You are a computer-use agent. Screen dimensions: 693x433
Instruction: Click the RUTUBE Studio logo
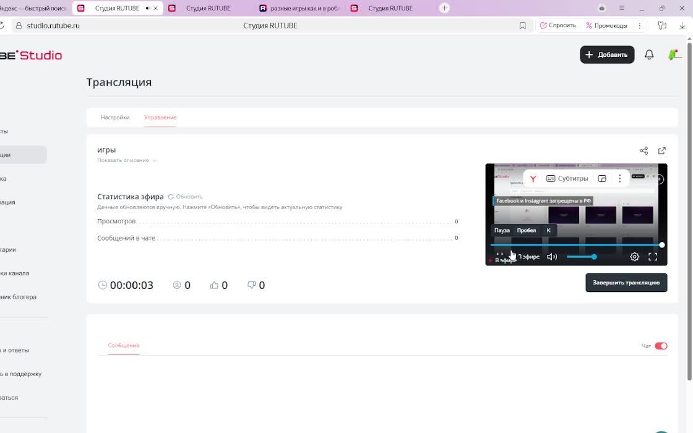pos(31,55)
